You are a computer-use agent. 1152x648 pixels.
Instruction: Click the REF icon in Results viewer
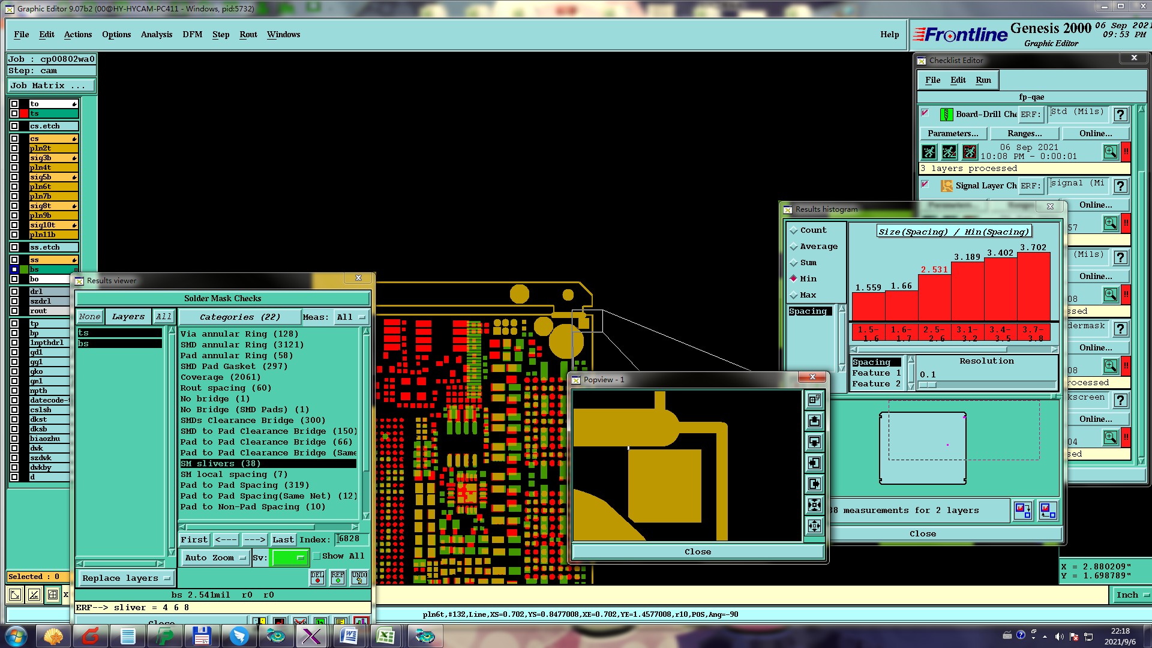(x=338, y=577)
